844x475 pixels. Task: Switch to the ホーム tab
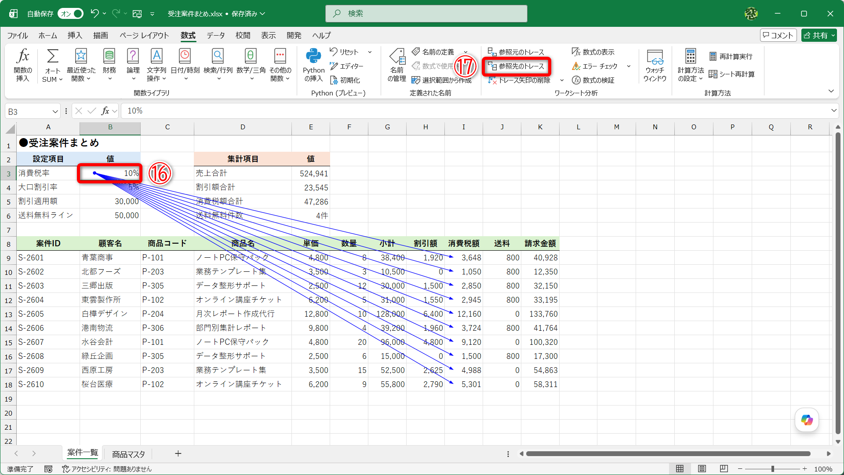coord(47,35)
